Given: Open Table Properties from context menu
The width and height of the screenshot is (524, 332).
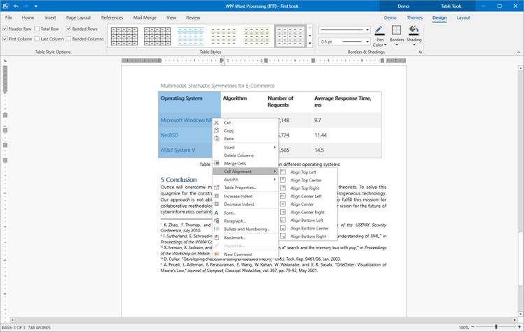Looking at the screenshot, I should [240, 188].
